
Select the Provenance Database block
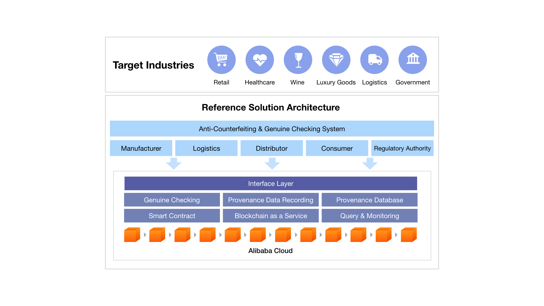tap(369, 200)
